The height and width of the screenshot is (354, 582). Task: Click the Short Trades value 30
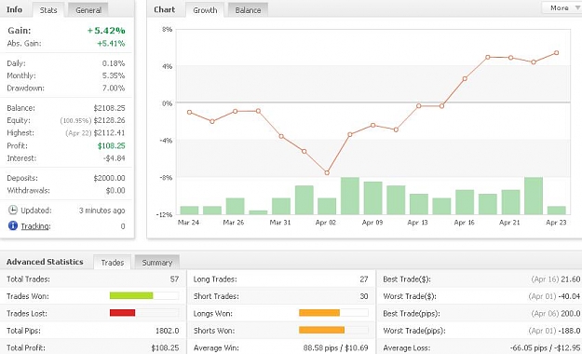tap(364, 296)
